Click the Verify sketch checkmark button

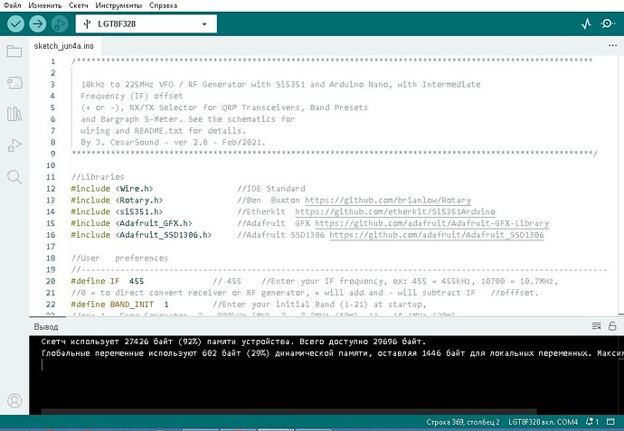15,23
